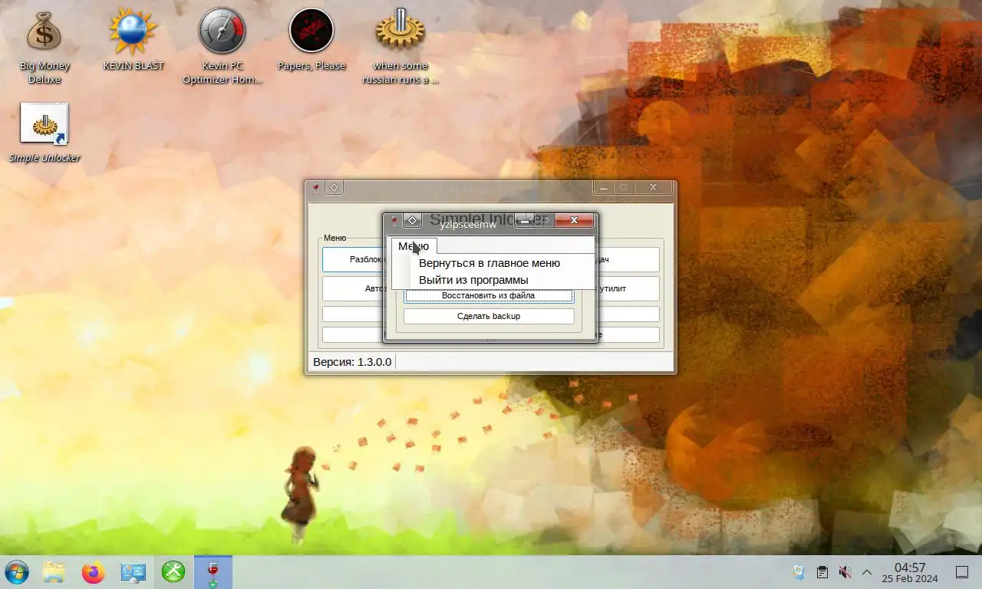Click the Версия: 1.3.0.0 status text
Viewport: 982px width, 589px height.
(x=352, y=362)
